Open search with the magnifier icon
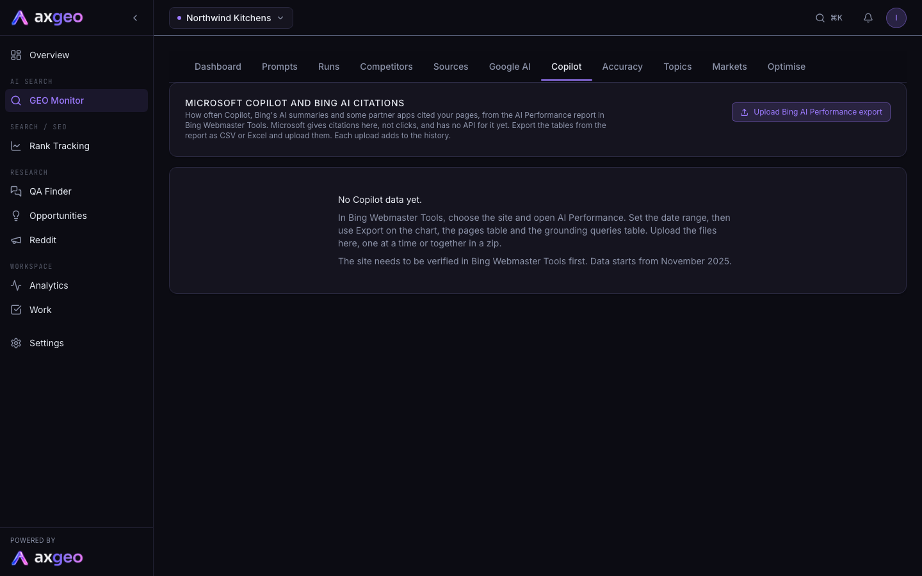This screenshot has height=576, width=922. point(820,18)
